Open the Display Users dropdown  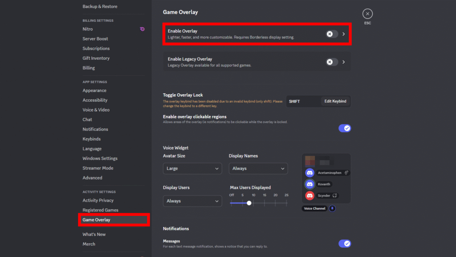point(192,201)
